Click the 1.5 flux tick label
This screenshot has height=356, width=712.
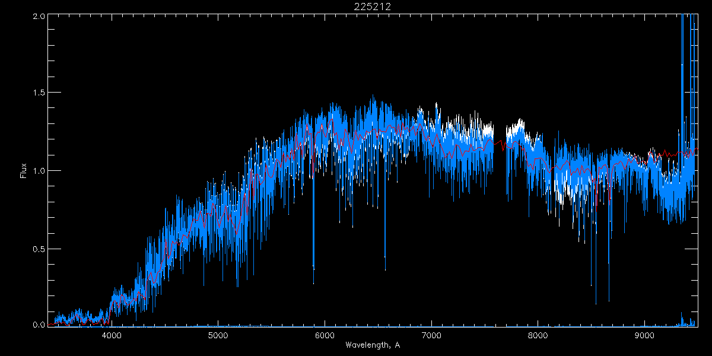[39, 93]
